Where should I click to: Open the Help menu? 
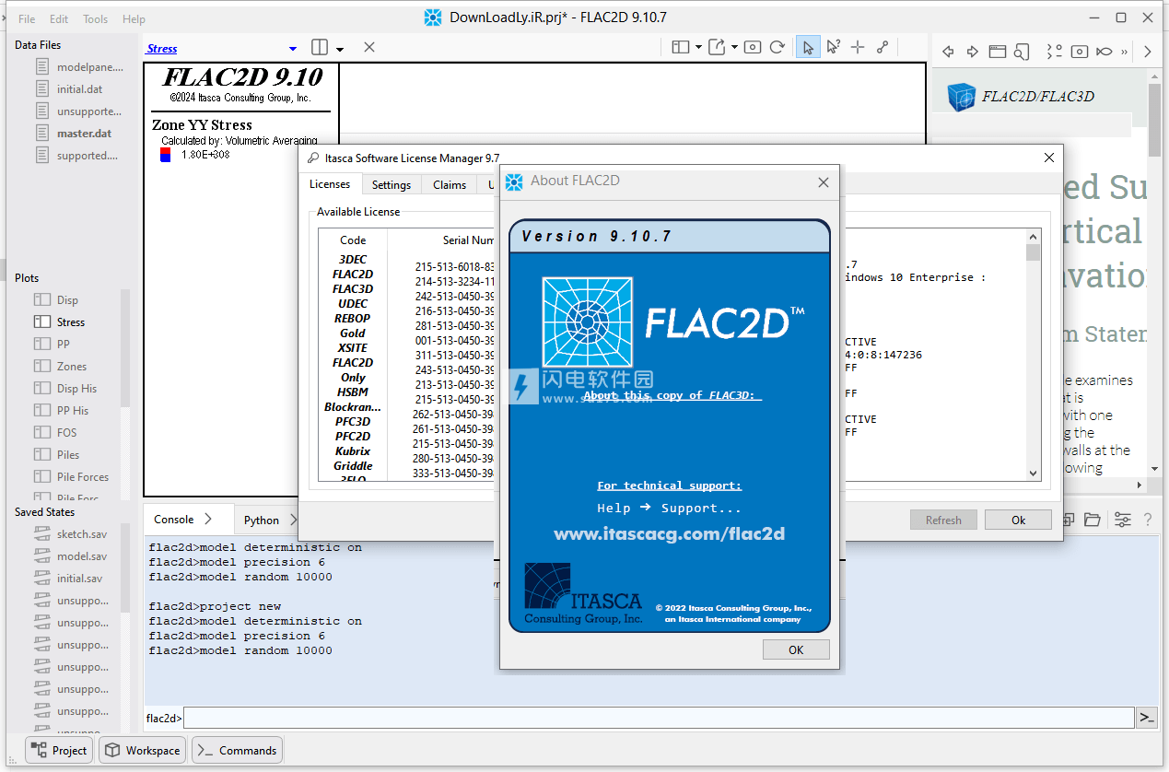click(x=134, y=18)
